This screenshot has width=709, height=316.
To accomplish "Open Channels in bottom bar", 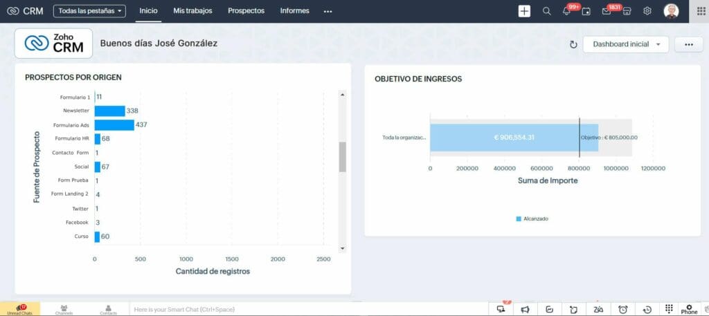I will 64,309.
